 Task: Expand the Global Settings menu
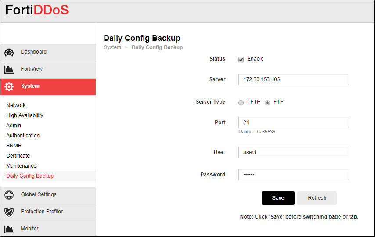click(x=48, y=195)
